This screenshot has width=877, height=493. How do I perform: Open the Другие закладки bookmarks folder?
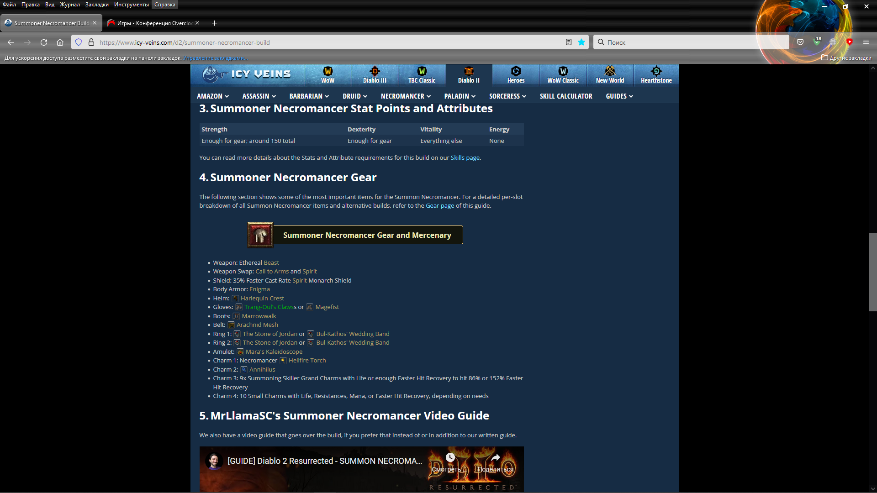coord(846,58)
